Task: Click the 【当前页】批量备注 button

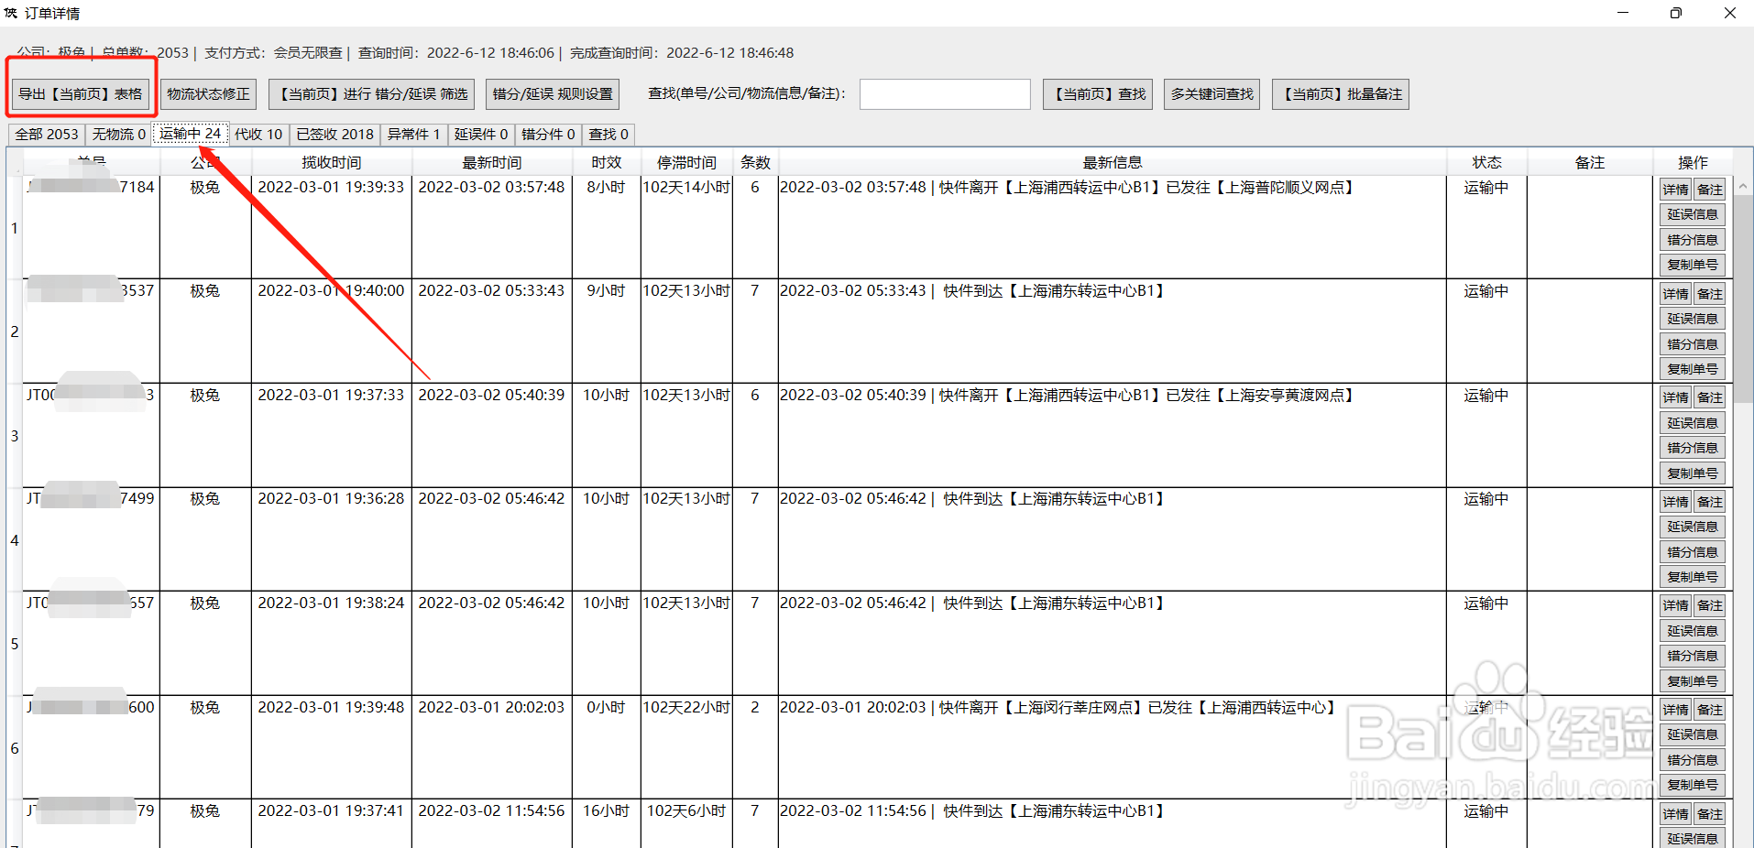Action: (x=1341, y=94)
